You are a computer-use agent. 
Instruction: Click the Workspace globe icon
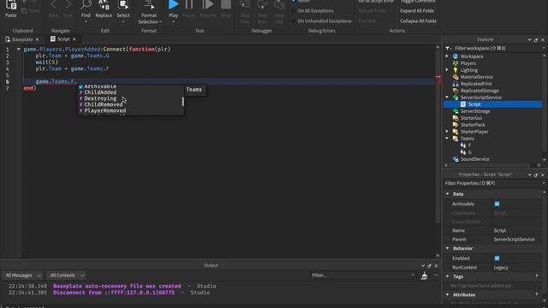(x=456, y=56)
